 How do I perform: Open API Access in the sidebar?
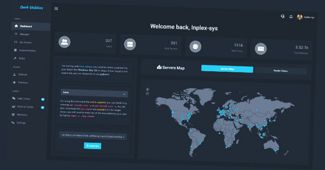pos(23,42)
